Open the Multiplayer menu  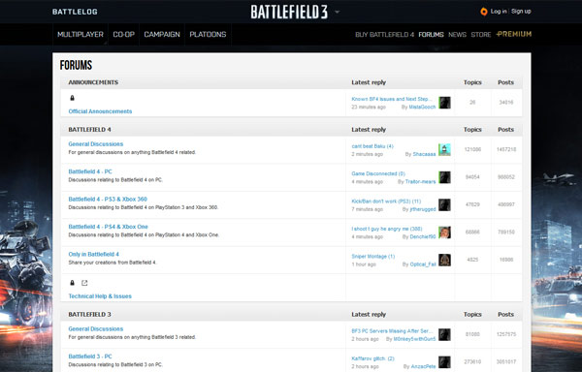81,35
